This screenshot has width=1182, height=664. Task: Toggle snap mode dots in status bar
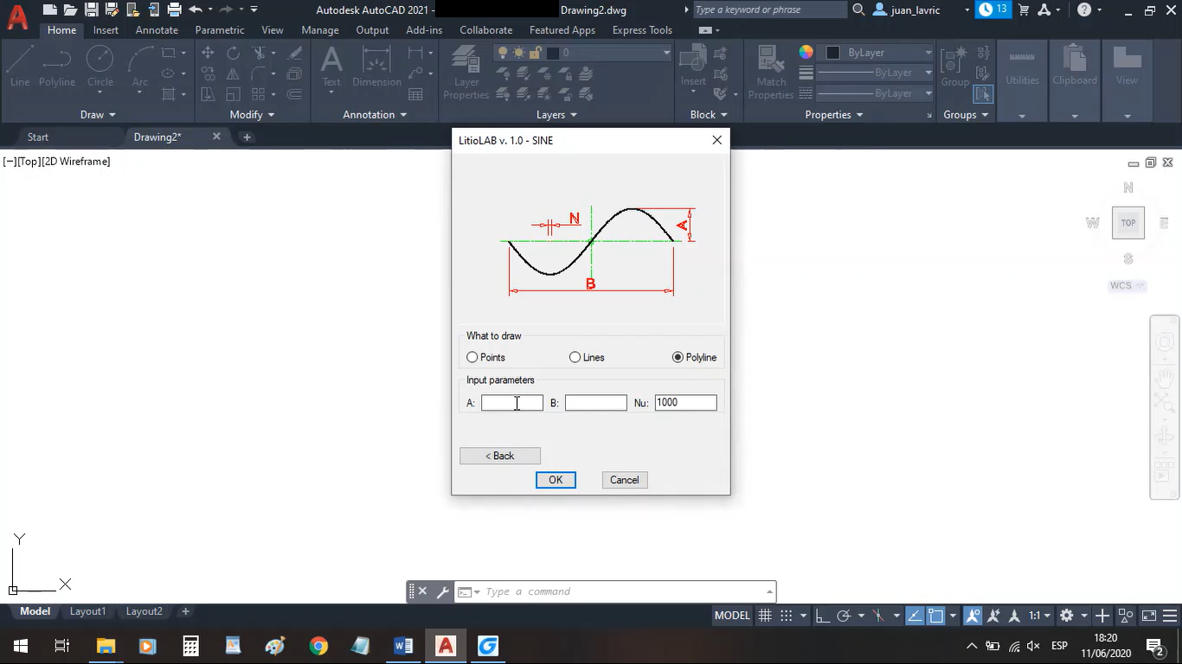click(786, 616)
